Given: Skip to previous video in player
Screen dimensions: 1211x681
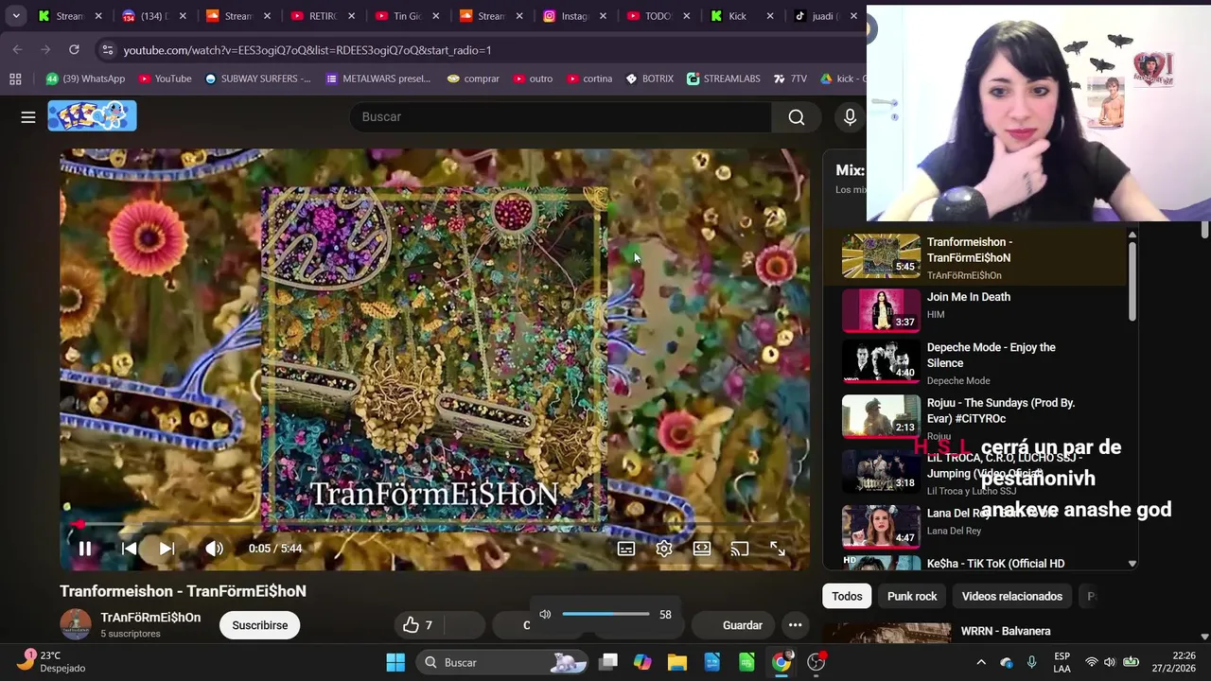Looking at the screenshot, I should pyautogui.click(x=130, y=549).
